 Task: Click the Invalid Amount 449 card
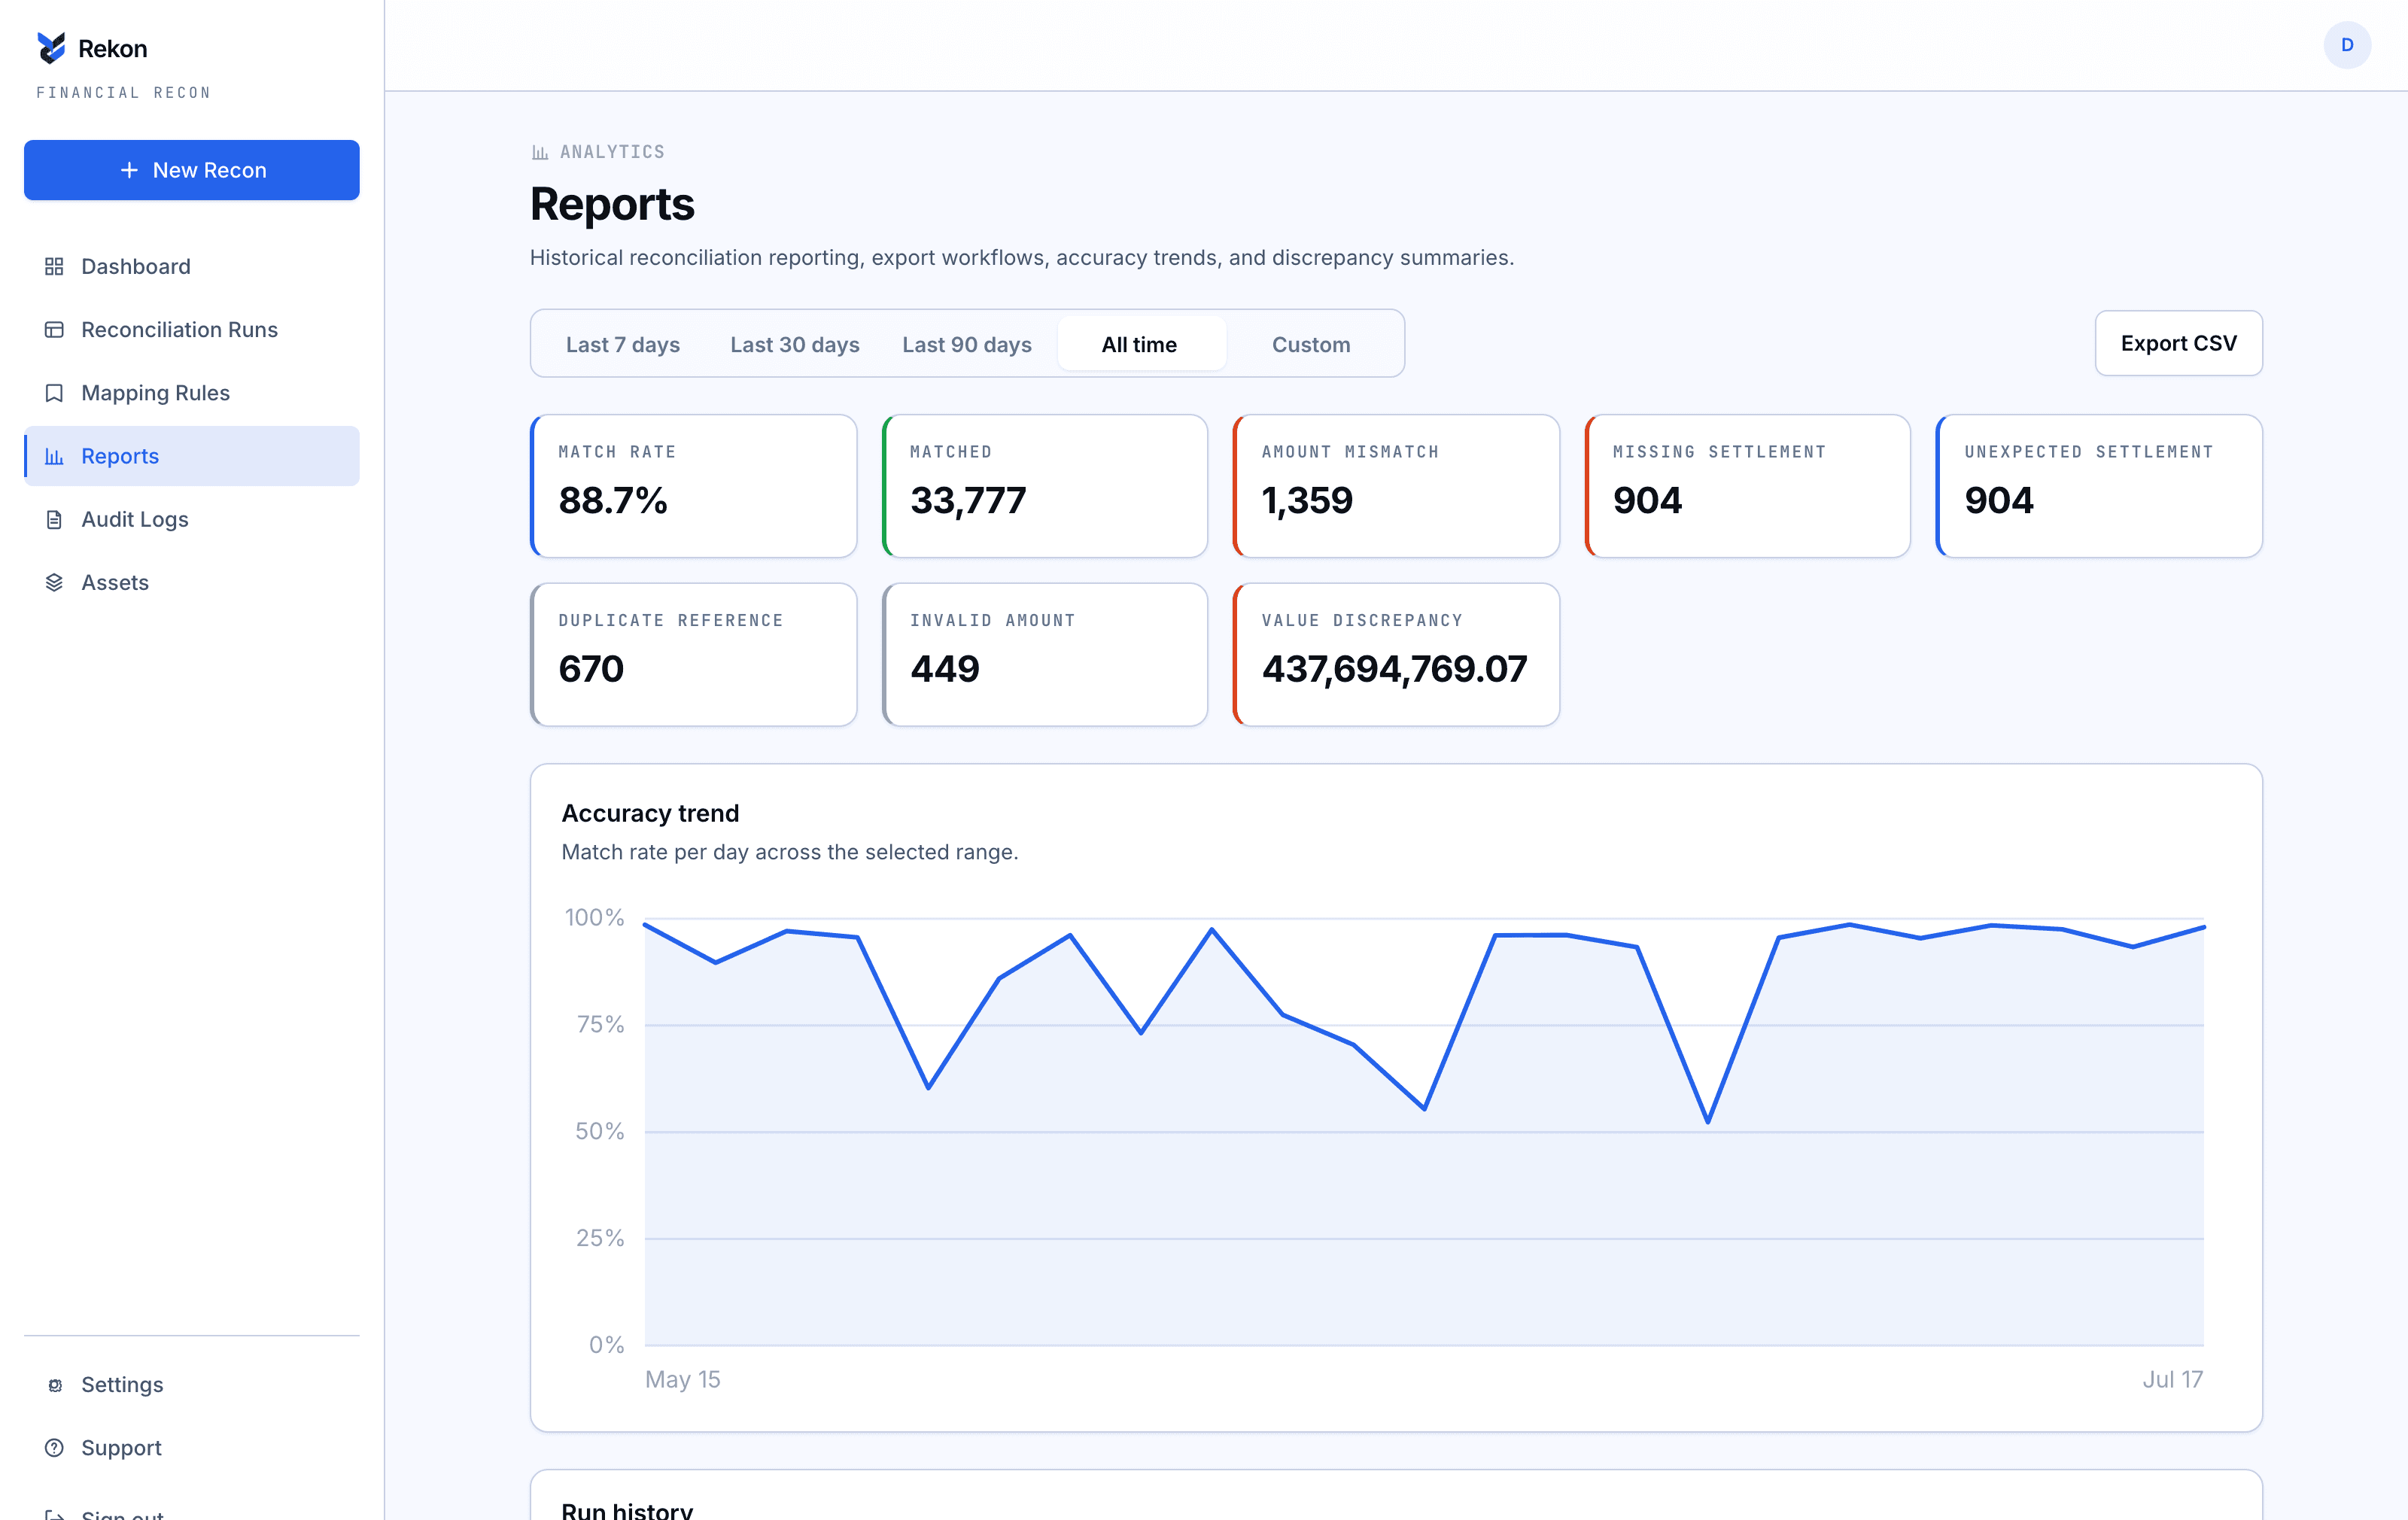click(x=1045, y=655)
